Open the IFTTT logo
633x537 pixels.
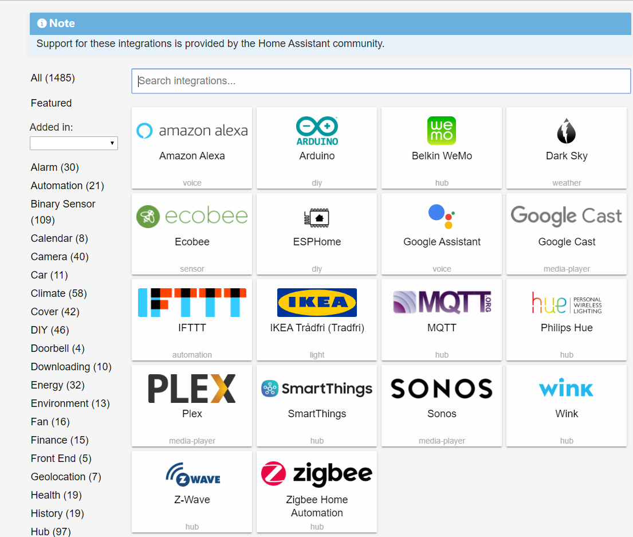tap(192, 303)
